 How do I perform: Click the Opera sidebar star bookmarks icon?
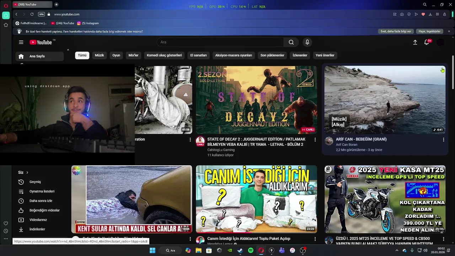(x=6, y=25)
